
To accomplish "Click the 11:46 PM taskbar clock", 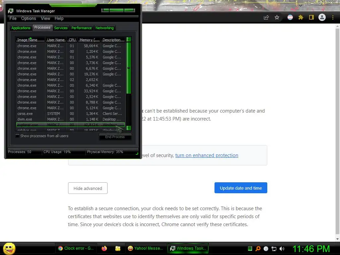I will (311, 249).
